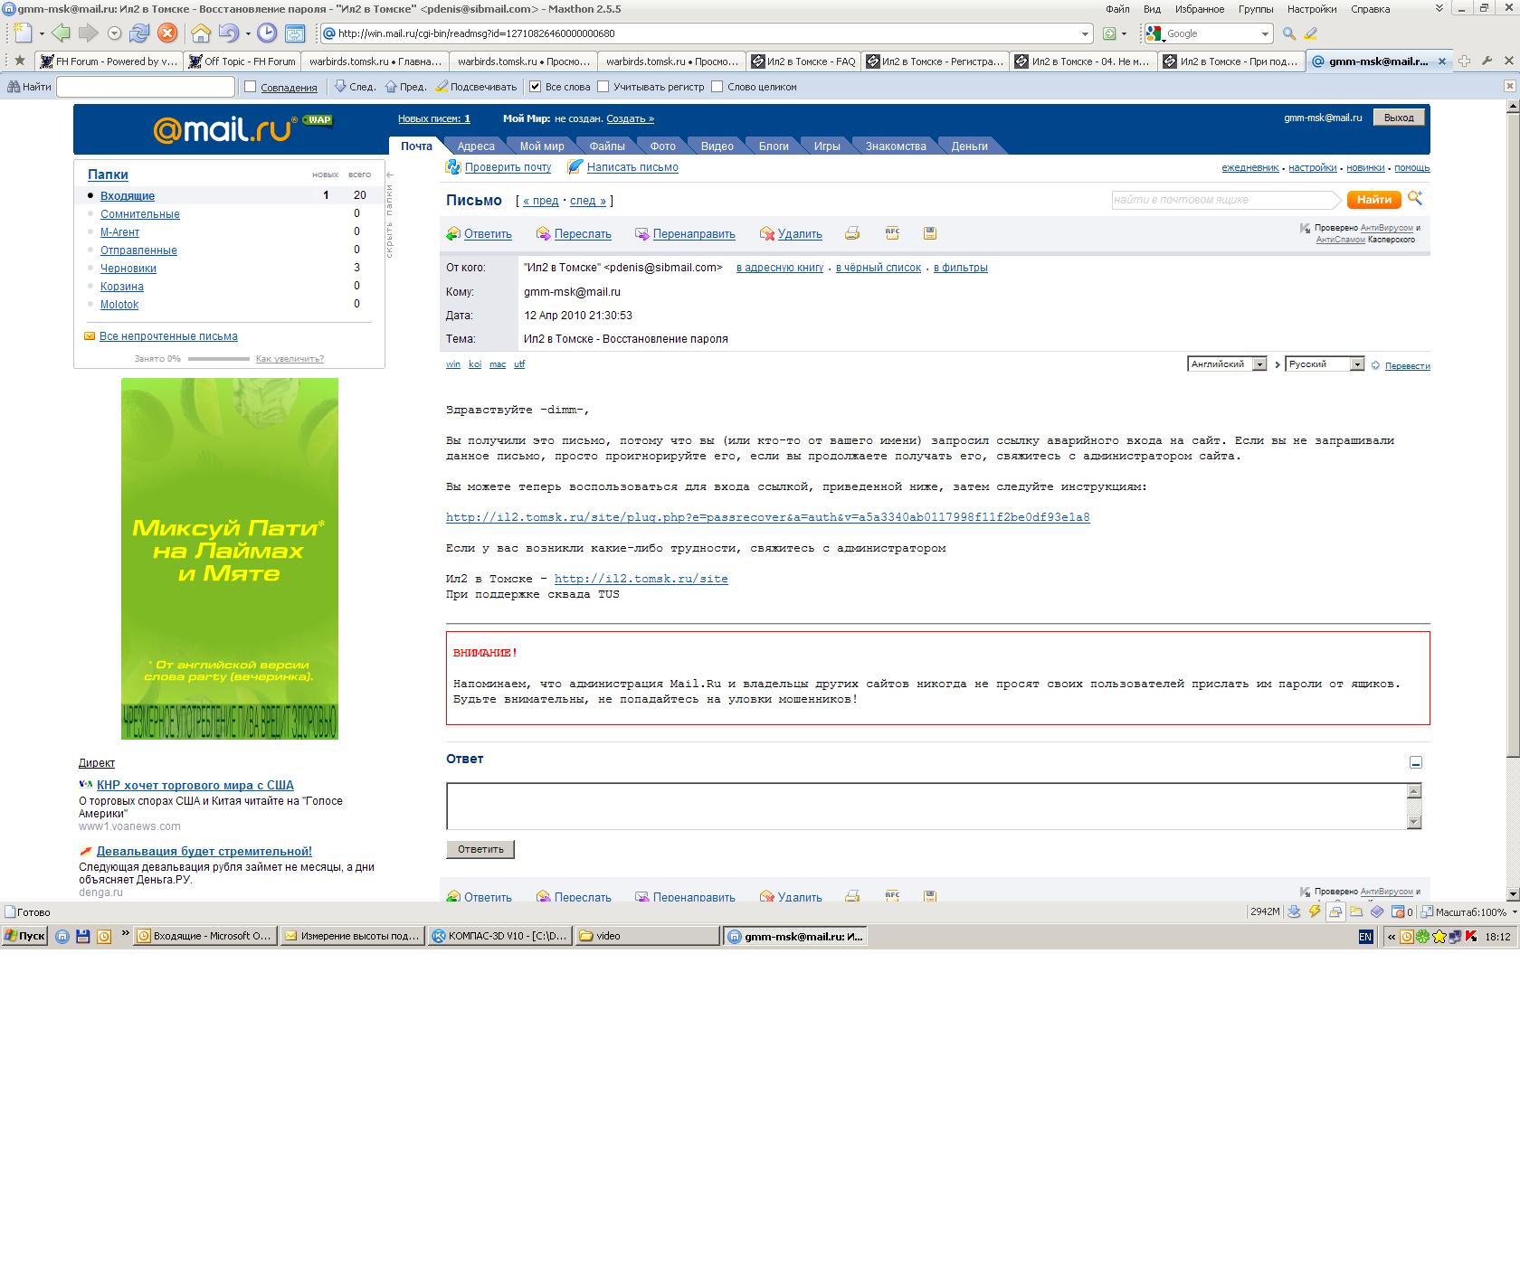Click the RFC headers icon
1520x1265 pixels.
(x=892, y=233)
